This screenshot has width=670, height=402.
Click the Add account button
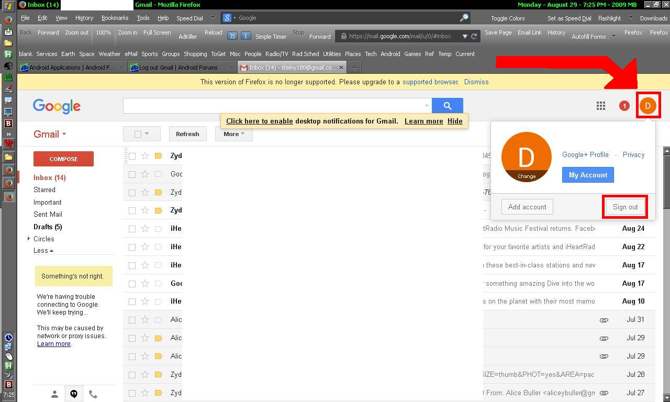pyautogui.click(x=527, y=207)
